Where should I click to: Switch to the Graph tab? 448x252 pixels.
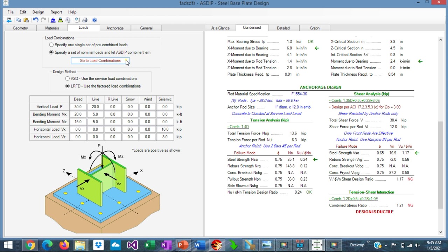[x=315, y=28]
